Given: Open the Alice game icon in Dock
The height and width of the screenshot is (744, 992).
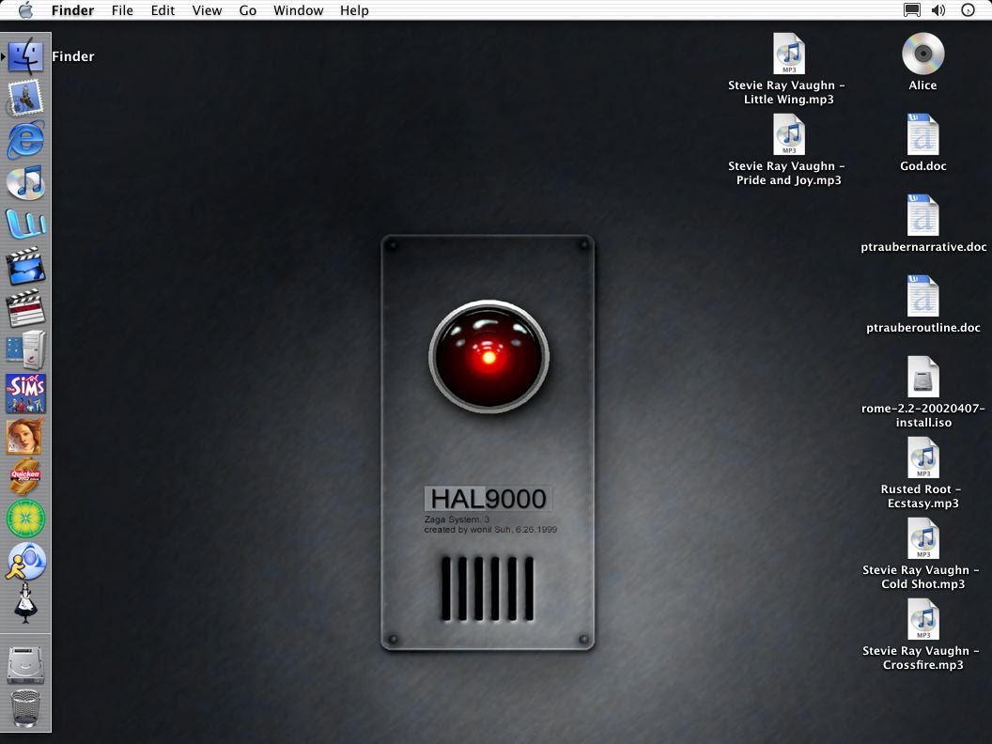Looking at the screenshot, I should (25, 603).
